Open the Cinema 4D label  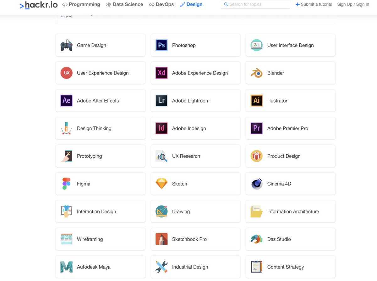click(279, 184)
